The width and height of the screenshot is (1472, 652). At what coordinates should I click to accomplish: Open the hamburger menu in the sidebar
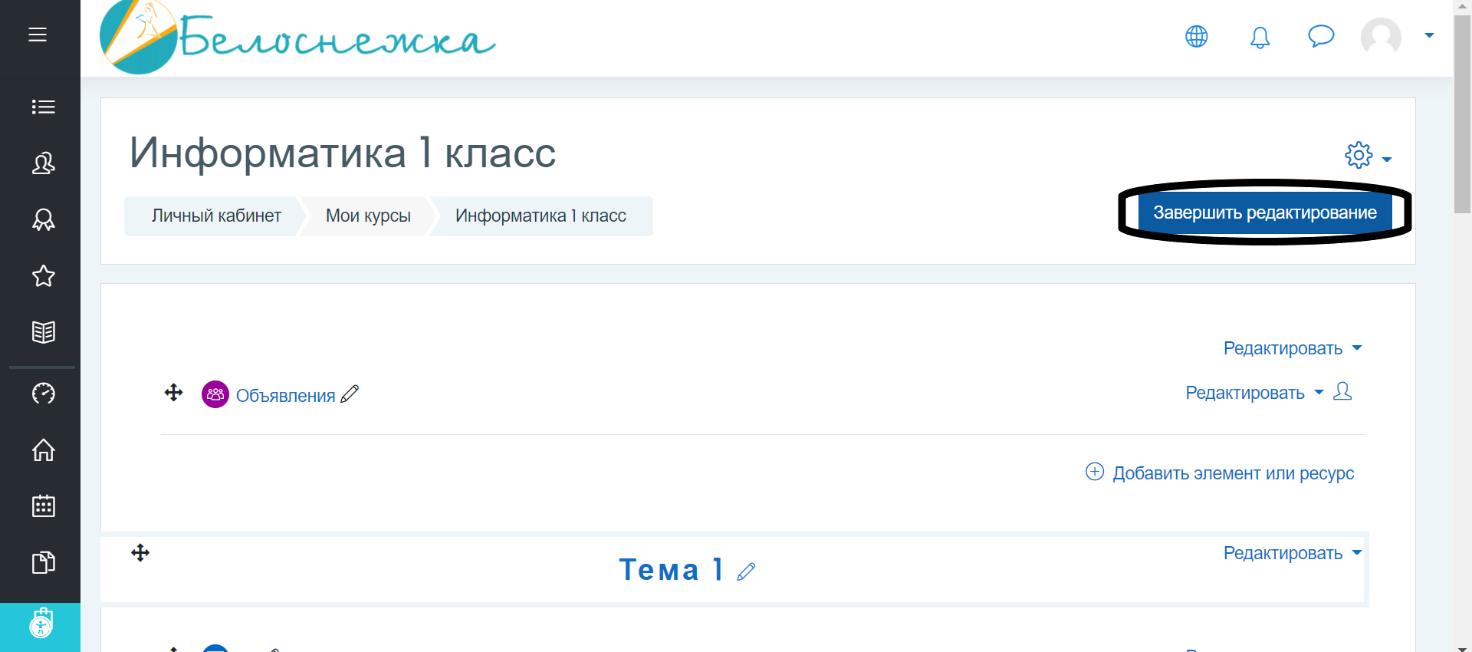point(38,35)
